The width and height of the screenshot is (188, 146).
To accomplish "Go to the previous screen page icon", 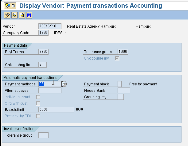I will click(x=14, y=15).
